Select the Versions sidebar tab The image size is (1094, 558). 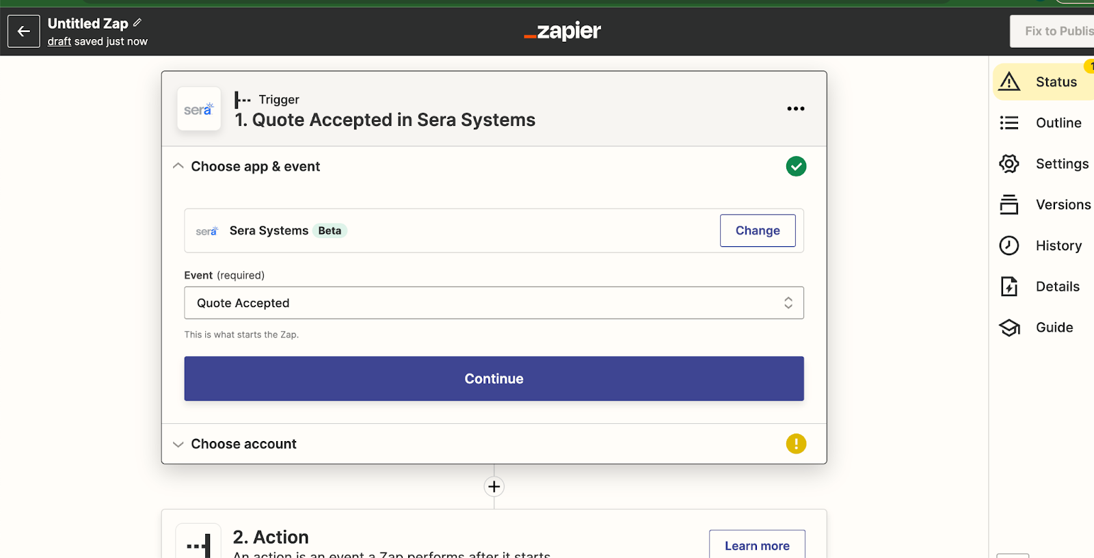point(1044,204)
